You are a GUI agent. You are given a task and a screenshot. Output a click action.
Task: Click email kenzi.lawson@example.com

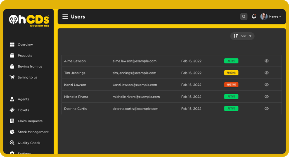click(135, 85)
